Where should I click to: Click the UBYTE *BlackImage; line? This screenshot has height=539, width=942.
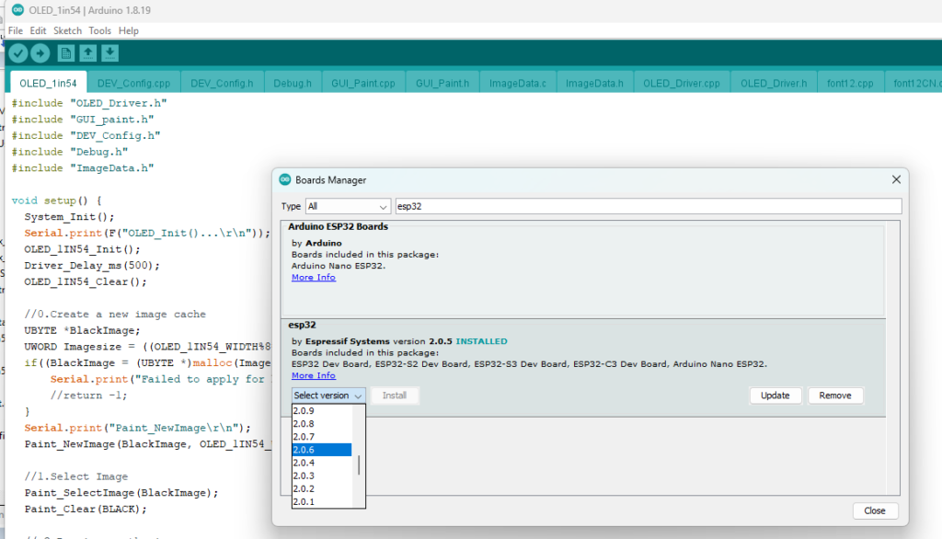point(82,330)
